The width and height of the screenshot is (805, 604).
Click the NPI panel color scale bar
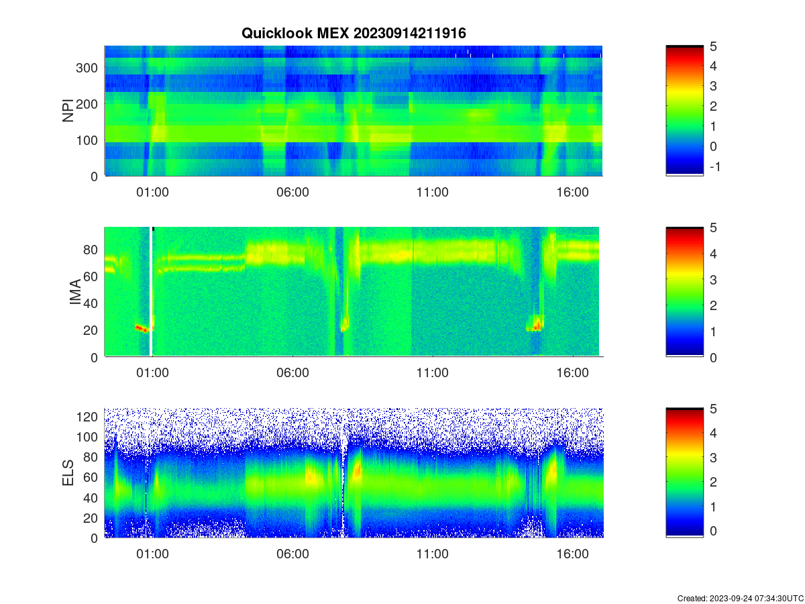[684, 111]
